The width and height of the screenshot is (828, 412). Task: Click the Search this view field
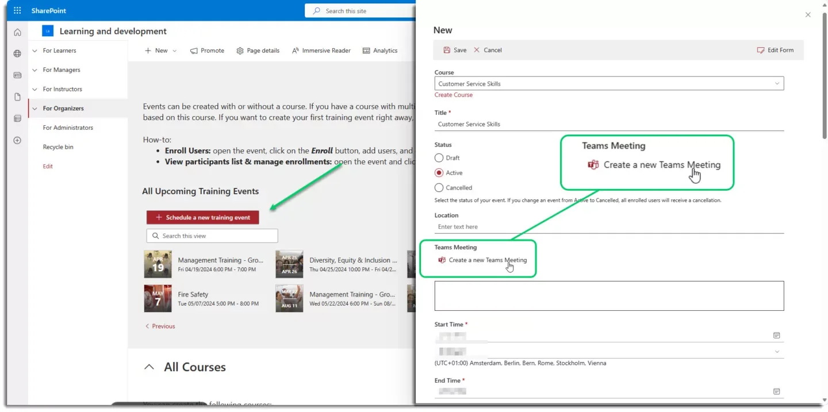pyautogui.click(x=212, y=236)
